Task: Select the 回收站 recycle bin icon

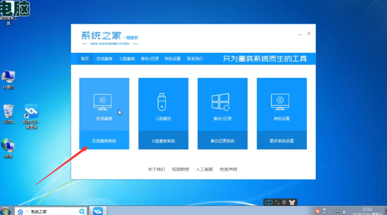Action: click(8, 114)
